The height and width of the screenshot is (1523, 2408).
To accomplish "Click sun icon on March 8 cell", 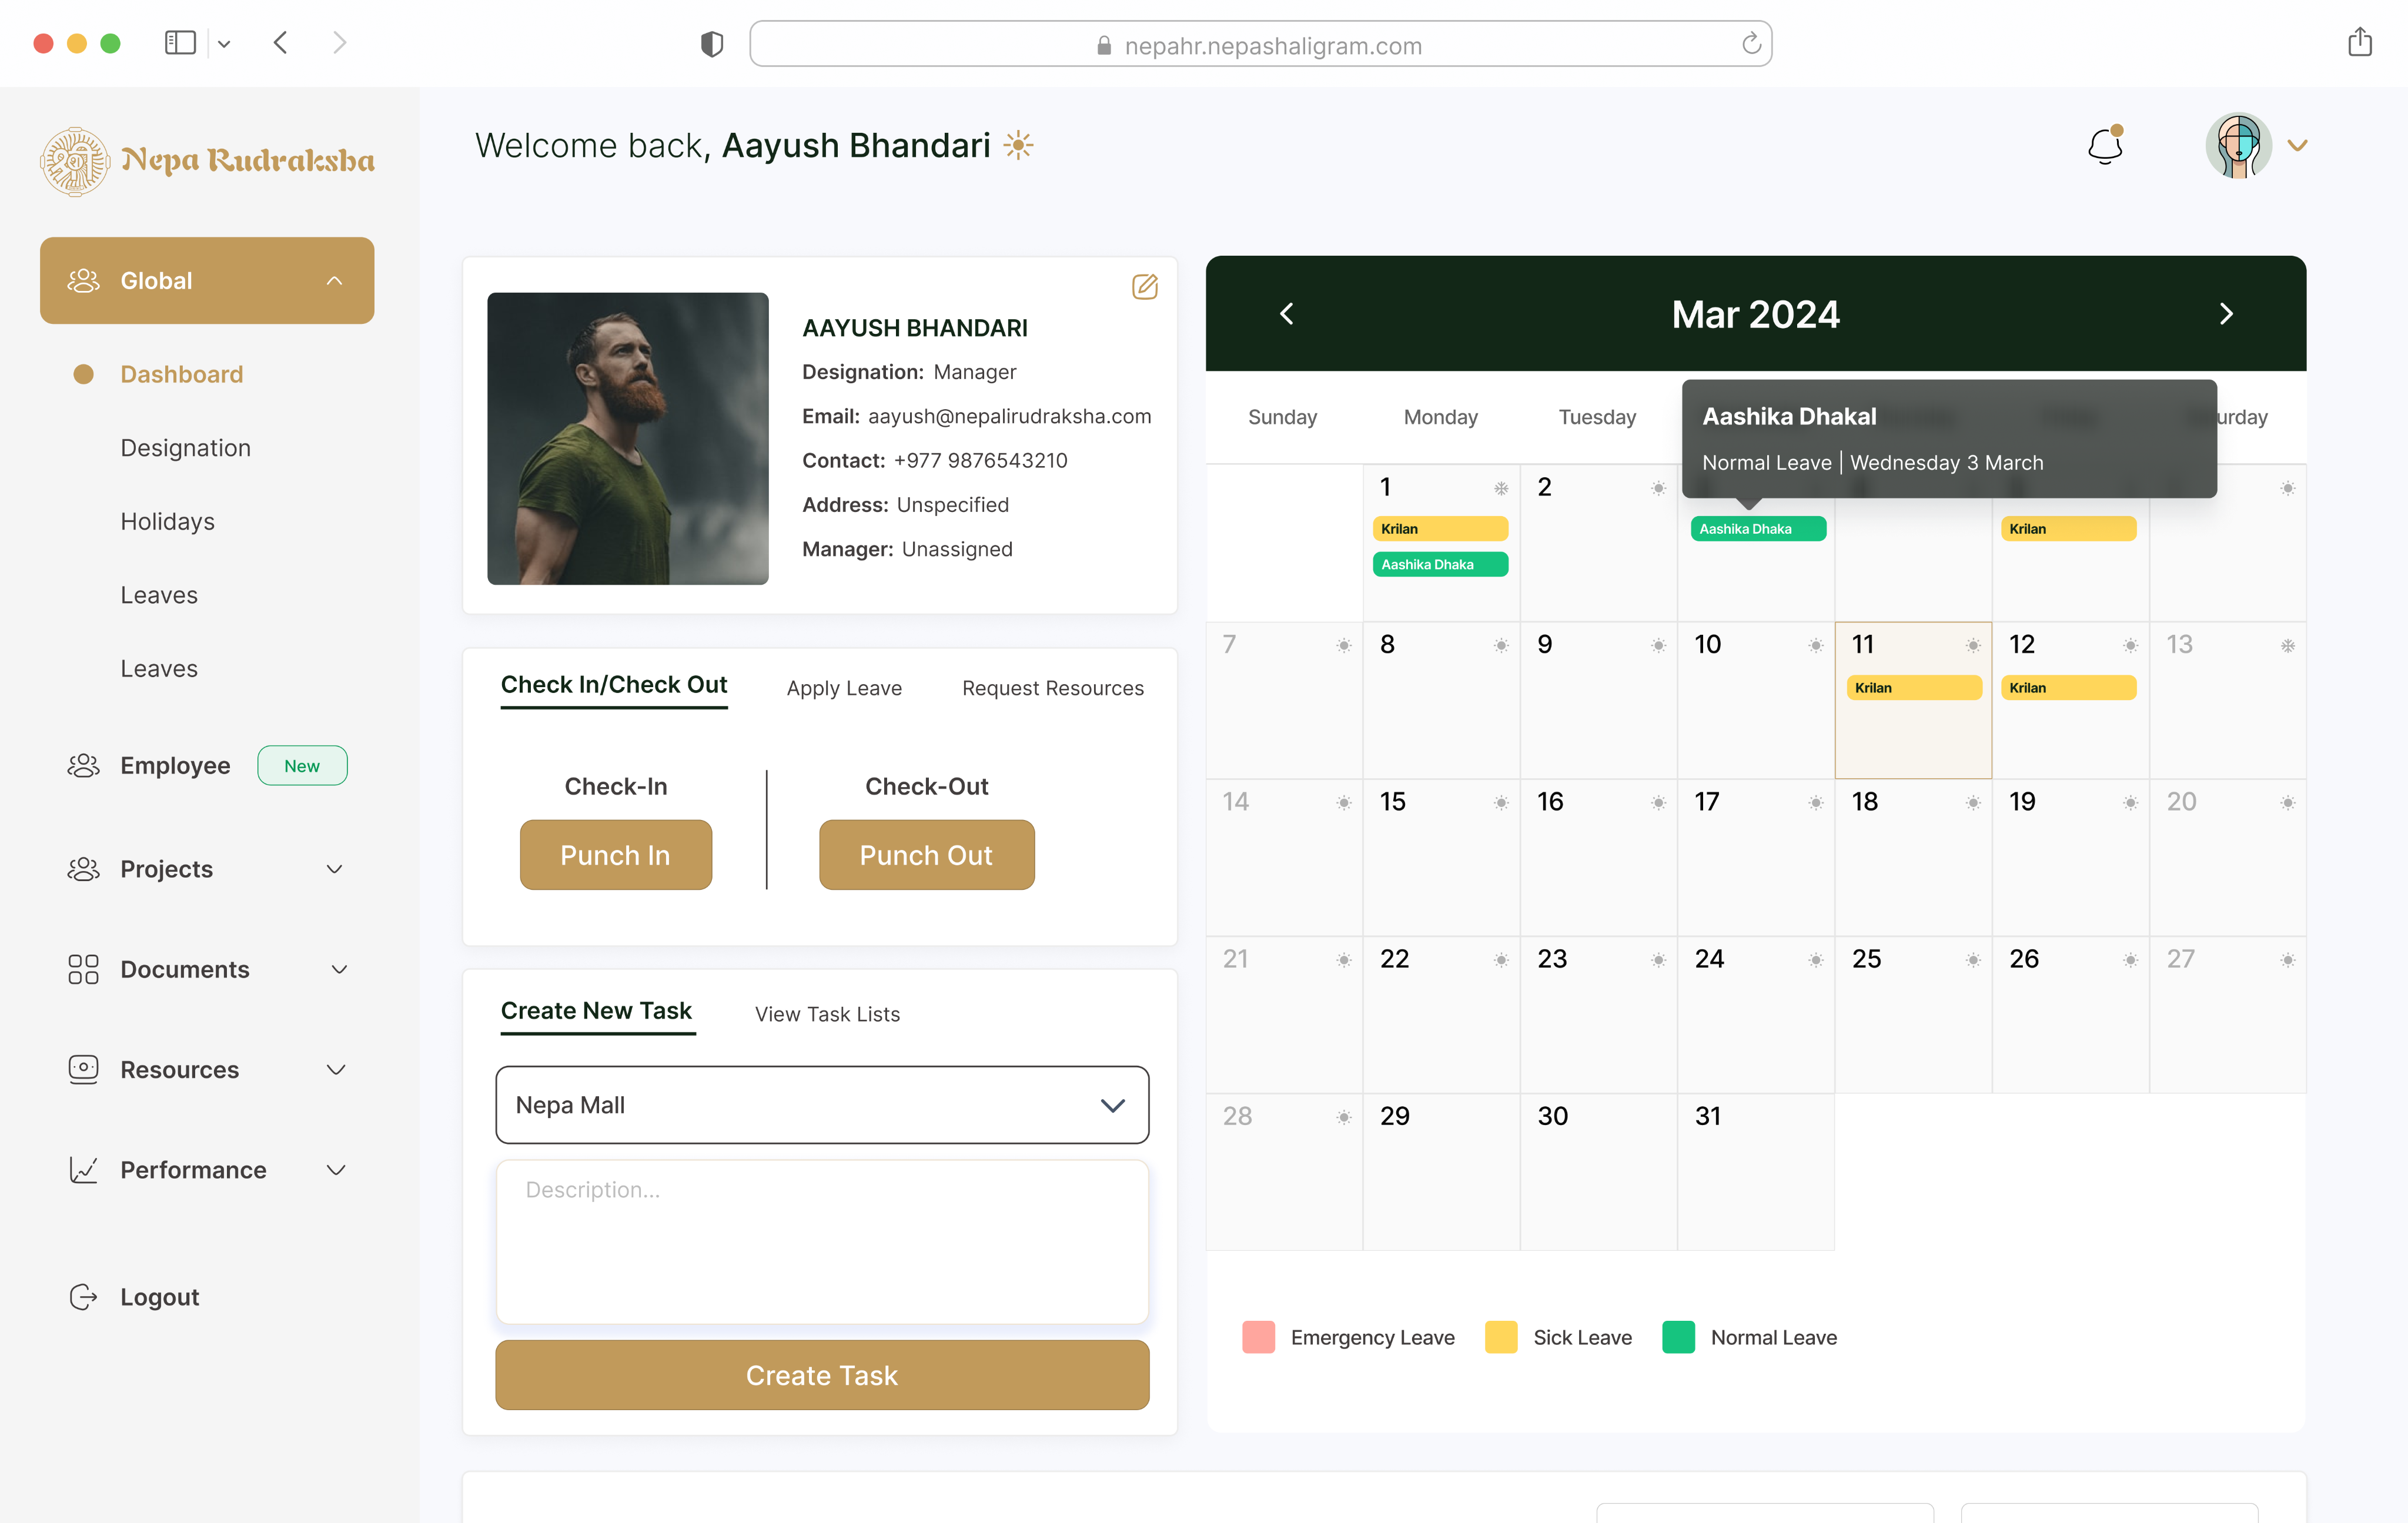I will 1500,646.
